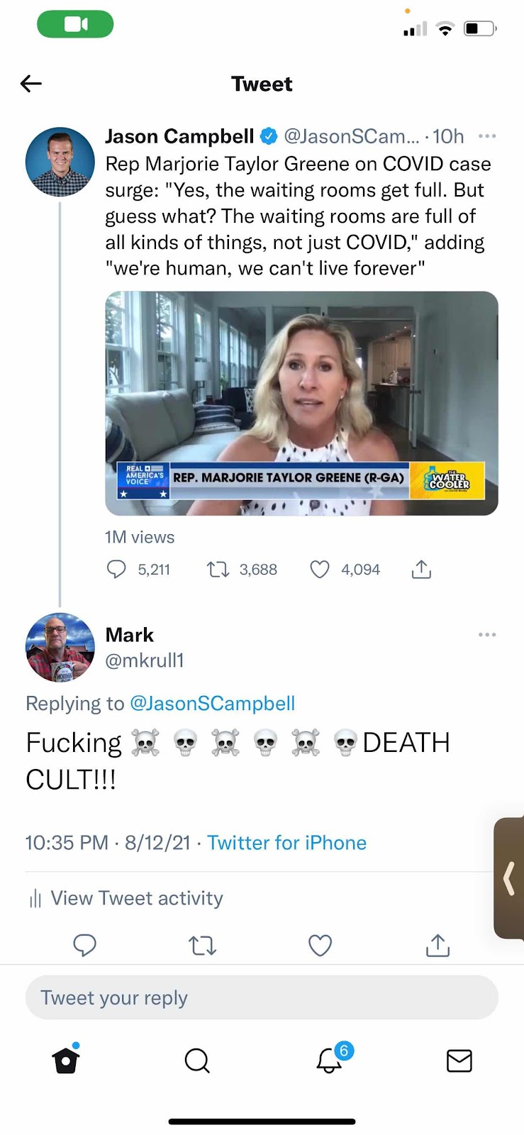Viewport: 524px width, 1135px height.
Task: Open Jason Campbell tweet's three-dot menu
Action: tap(487, 136)
